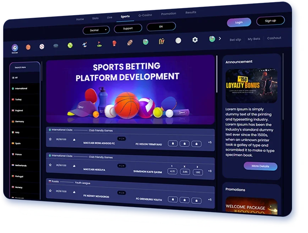Viewport: 308px width, 233px height.
Task: Open the Slots tab
Action: (95, 18)
